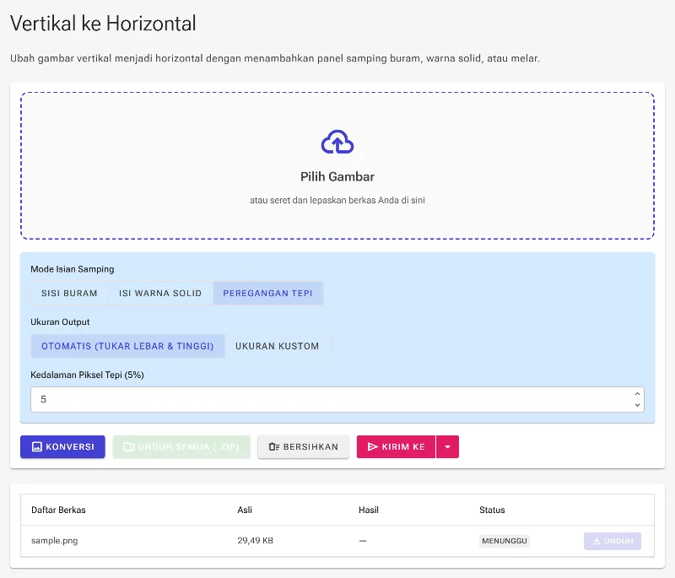This screenshot has width=675, height=578.
Task: Click the download icon in Unduh button
Action: pyautogui.click(x=597, y=542)
